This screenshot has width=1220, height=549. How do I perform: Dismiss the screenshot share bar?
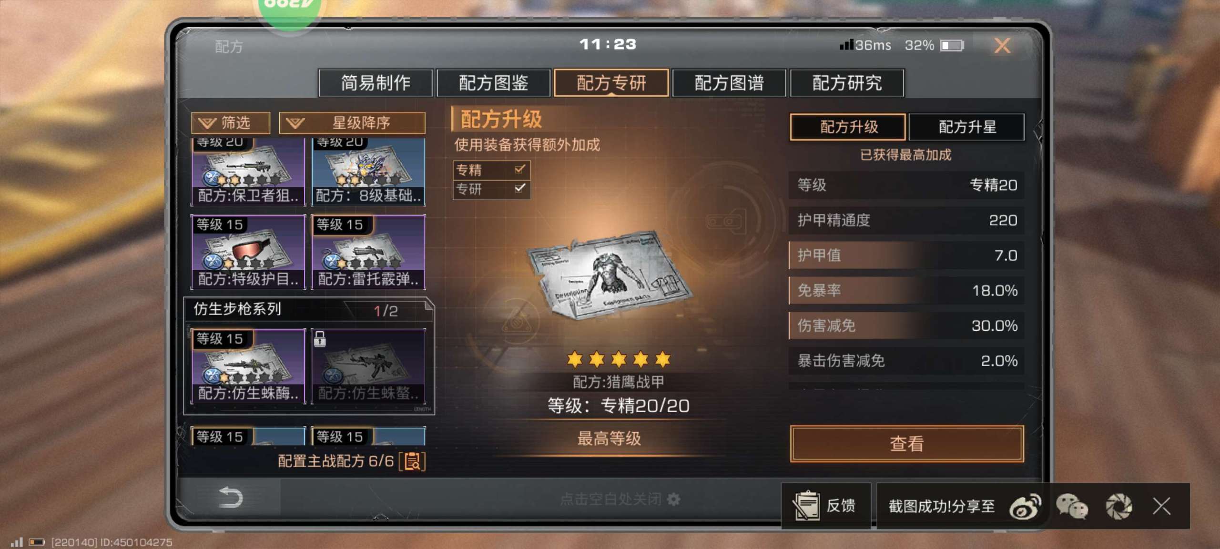[1161, 506]
